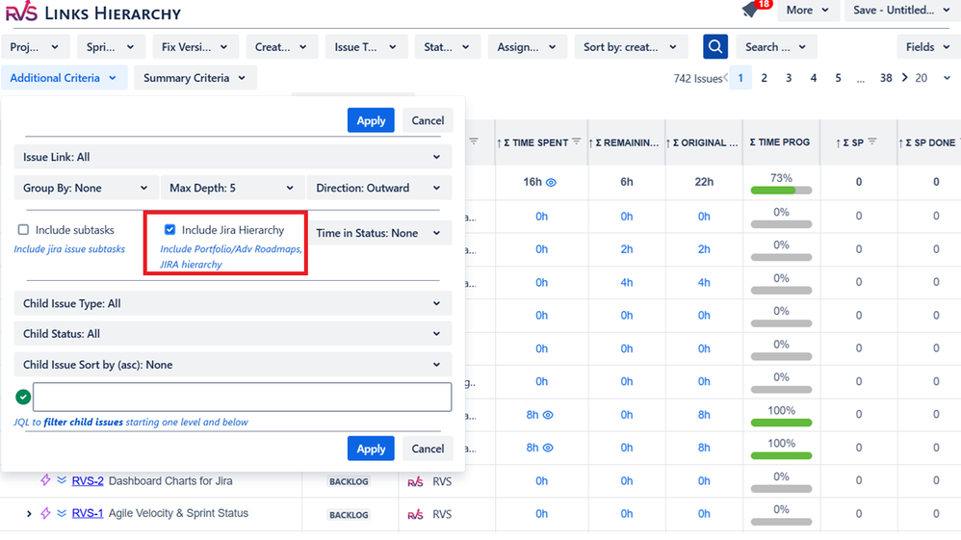
Task: Open the Status filter dropdown
Action: coord(447,47)
